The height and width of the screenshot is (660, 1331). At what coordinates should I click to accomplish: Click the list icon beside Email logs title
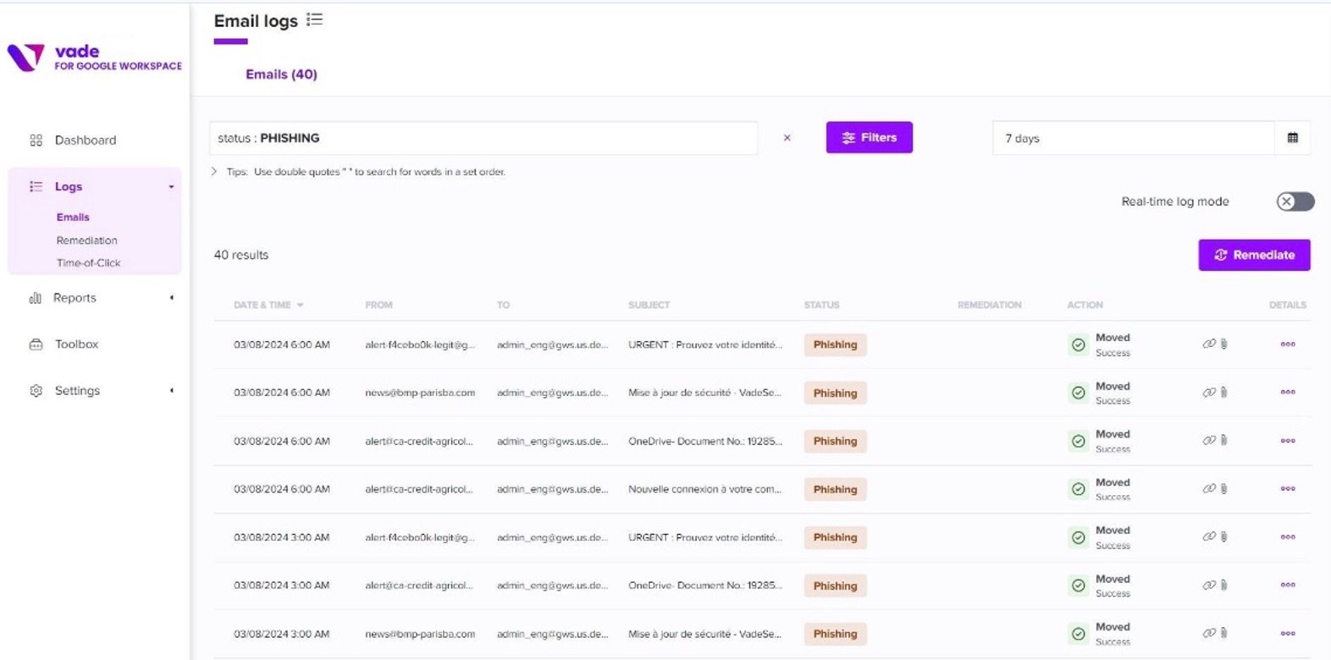point(315,19)
